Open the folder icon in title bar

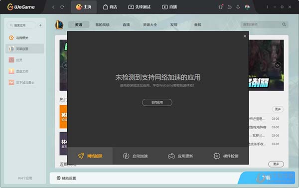(230, 7)
